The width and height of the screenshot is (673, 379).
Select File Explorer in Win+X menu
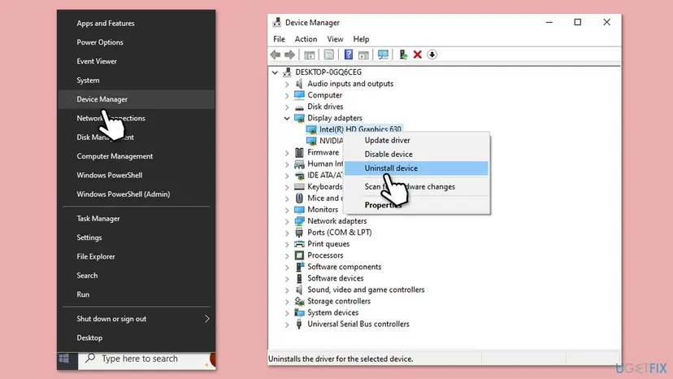tap(137, 256)
